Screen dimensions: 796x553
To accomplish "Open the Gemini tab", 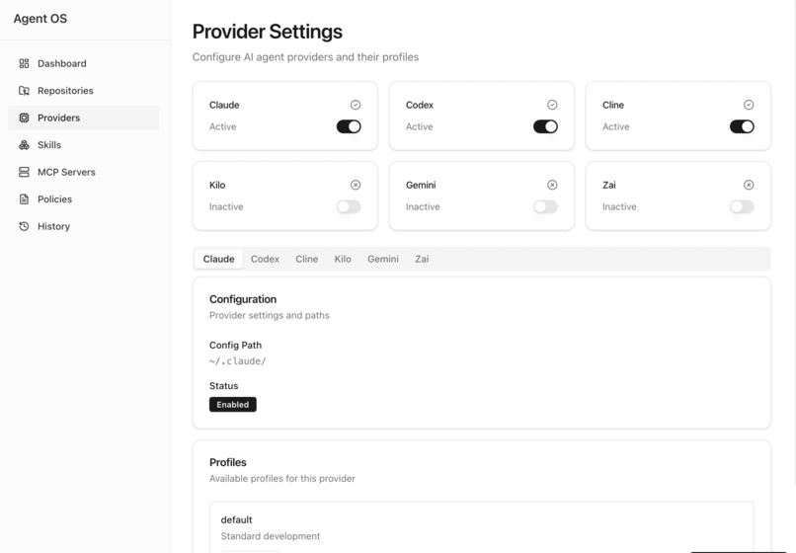I will click(383, 259).
